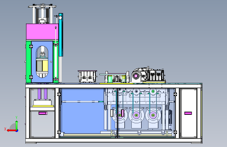The image size is (227, 147).
Task: Select the upper hinge on the blue door
Action: coord(31,46)
